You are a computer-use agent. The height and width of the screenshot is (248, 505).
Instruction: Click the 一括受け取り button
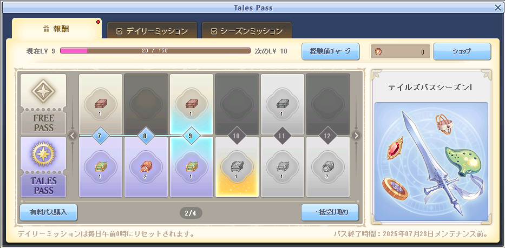330,212
